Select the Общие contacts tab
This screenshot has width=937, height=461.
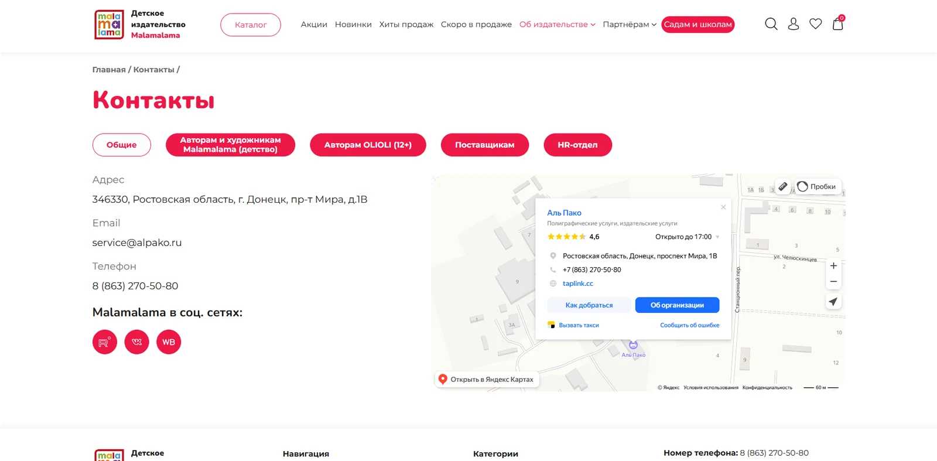(122, 145)
